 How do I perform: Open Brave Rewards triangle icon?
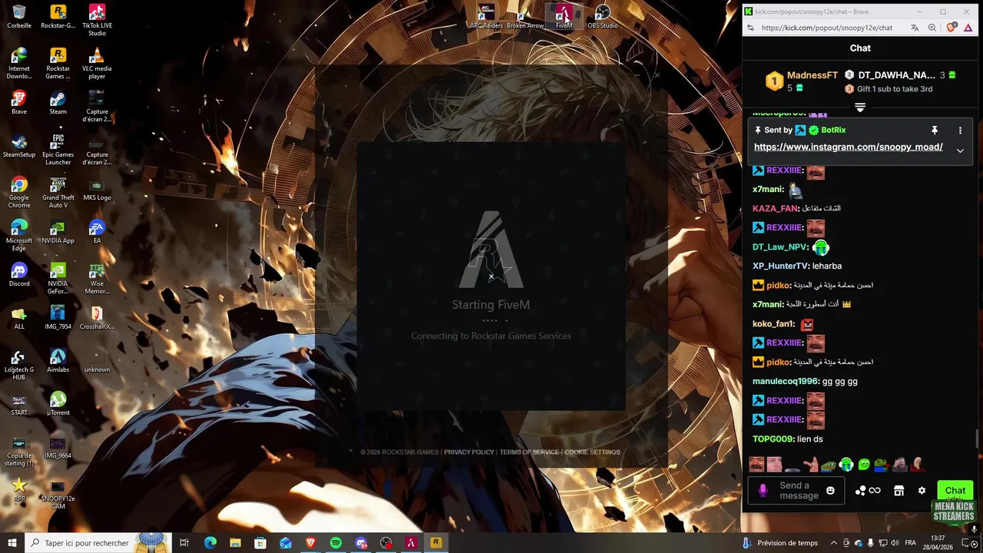pos(969,28)
